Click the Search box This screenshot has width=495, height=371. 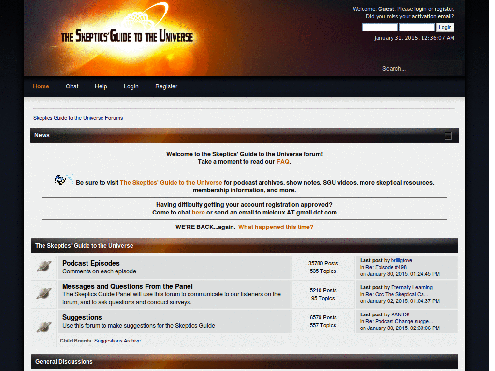[x=420, y=69]
